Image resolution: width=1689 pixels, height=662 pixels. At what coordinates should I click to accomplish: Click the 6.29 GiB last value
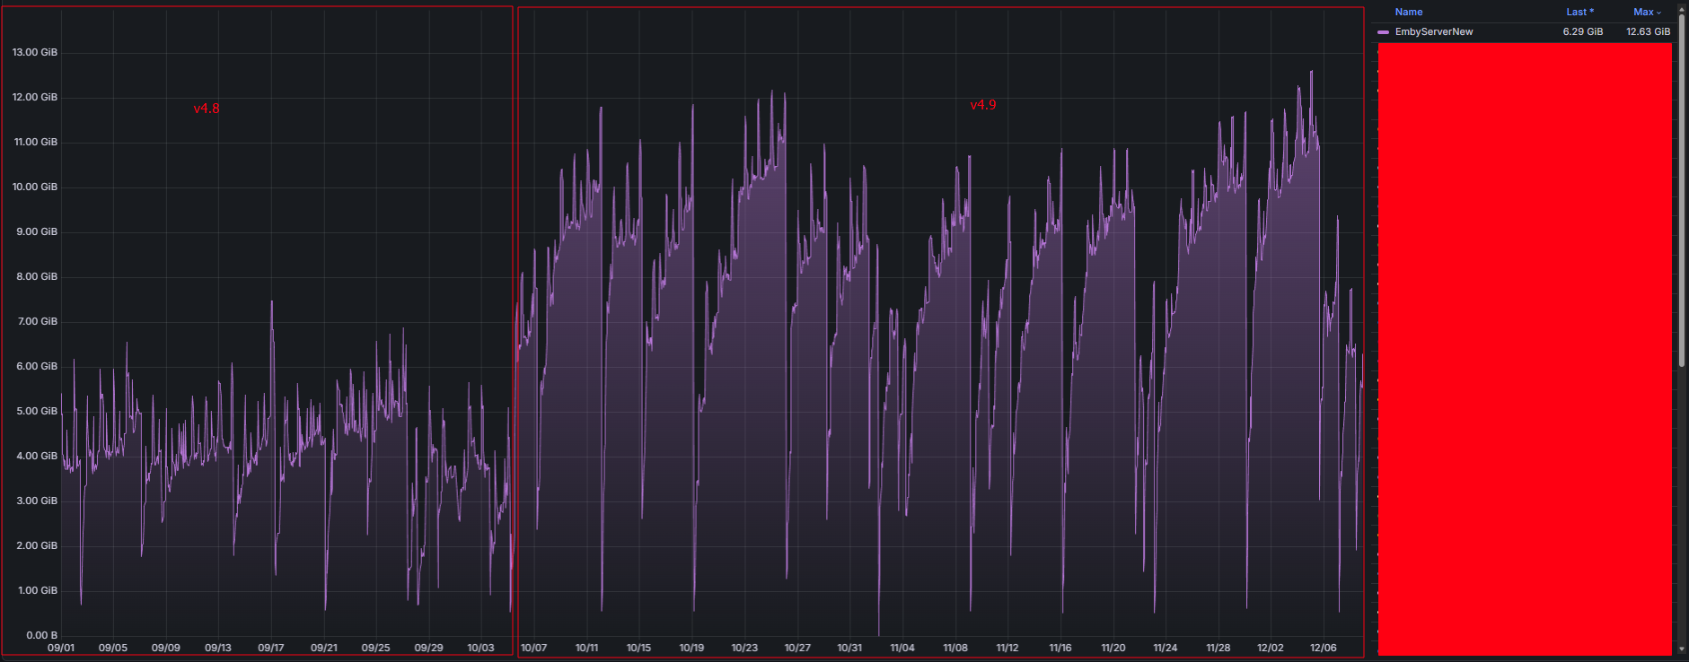1582,31
